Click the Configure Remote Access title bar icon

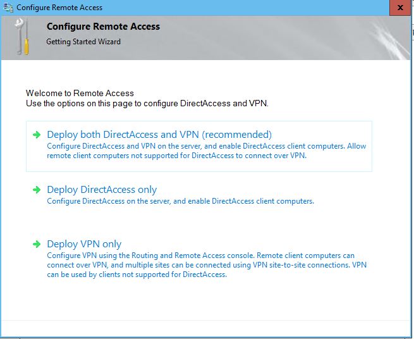click(8, 8)
